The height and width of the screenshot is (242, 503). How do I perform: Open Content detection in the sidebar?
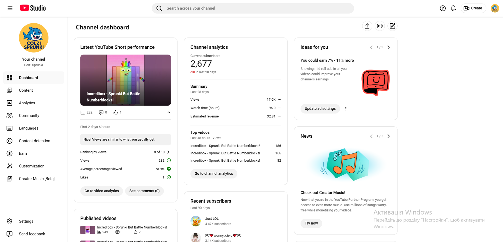(34, 141)
